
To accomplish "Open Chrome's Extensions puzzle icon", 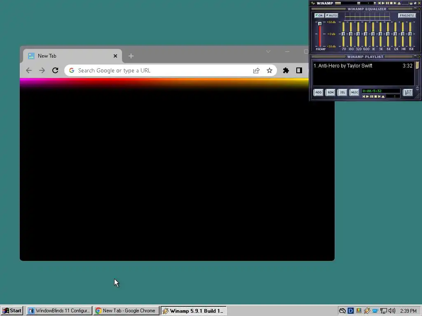I will click(286, 70).
